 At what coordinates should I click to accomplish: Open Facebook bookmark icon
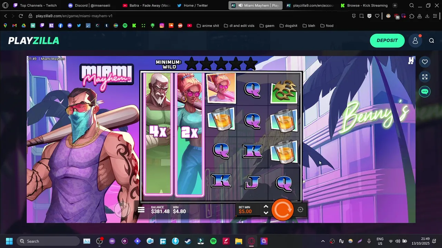coord(60,25)
